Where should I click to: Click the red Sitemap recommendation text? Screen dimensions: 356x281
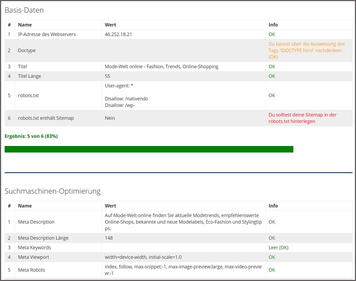pyautogui.click(x=302, y=118)
